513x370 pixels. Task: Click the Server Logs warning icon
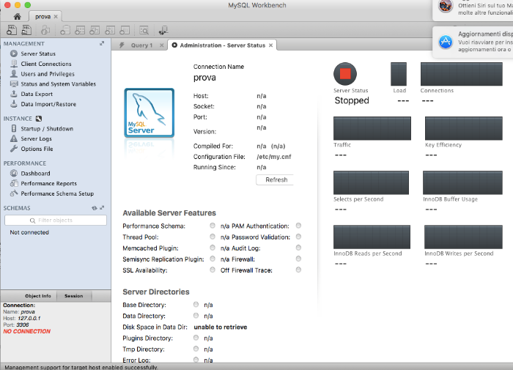point(14,138)
